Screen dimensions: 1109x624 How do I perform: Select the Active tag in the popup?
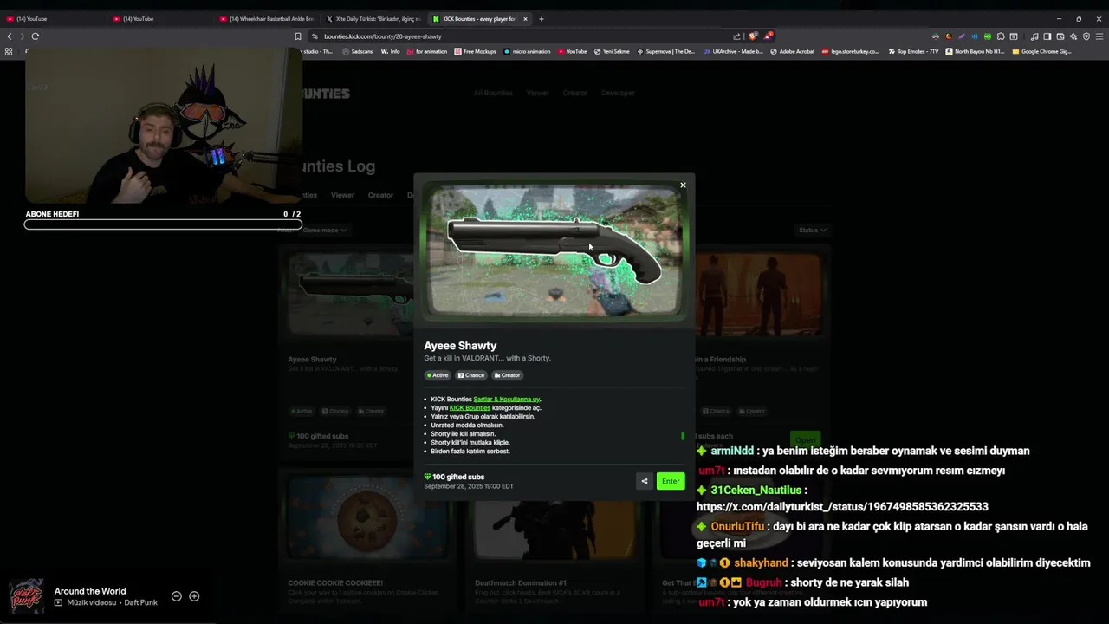tap(438, 375)
